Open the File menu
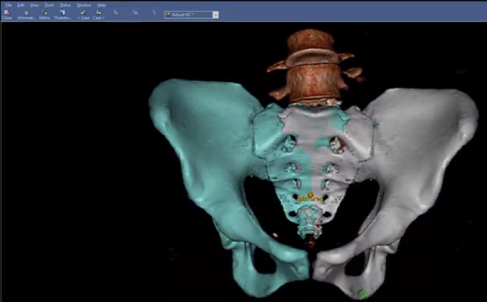This screenshot has height=302, width=487. [x=8, y=5]
